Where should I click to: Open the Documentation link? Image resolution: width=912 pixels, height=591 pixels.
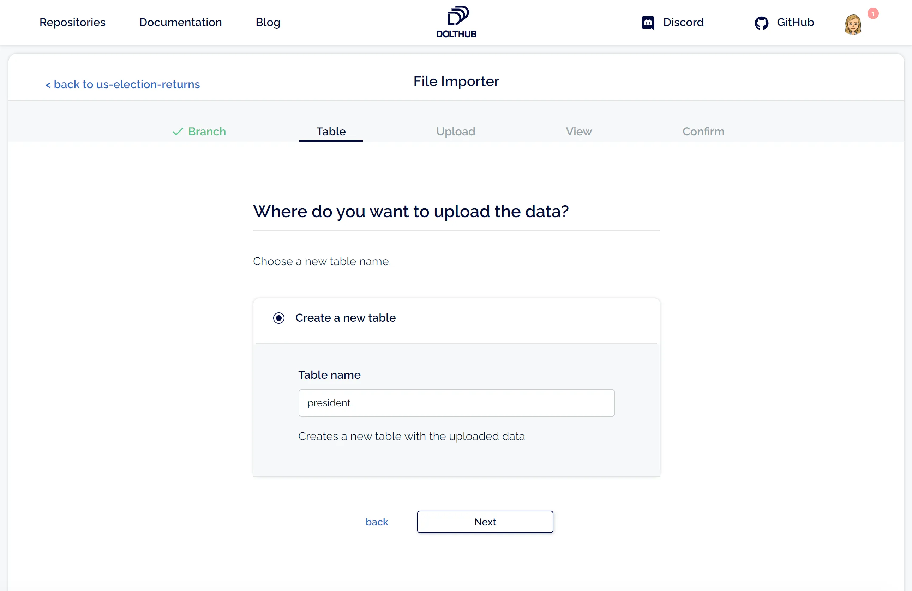point(180,22)
